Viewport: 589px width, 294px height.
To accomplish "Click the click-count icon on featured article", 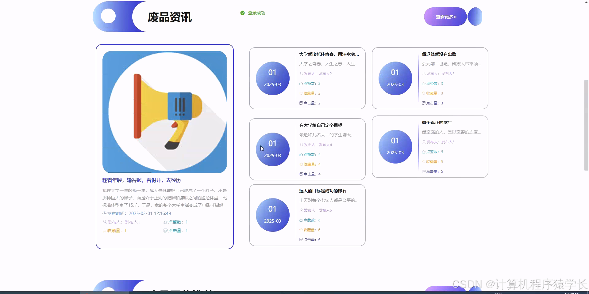I will coord(166,230).
